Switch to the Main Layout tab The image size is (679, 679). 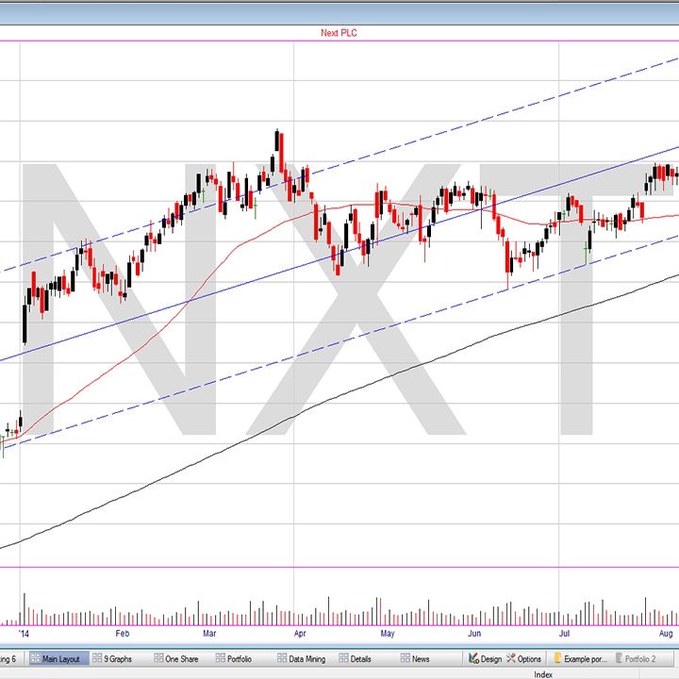(x=55, y=658)
